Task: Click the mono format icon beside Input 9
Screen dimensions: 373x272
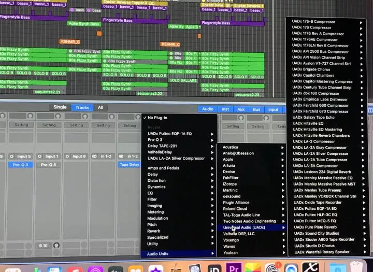Action: click(67, 156)
